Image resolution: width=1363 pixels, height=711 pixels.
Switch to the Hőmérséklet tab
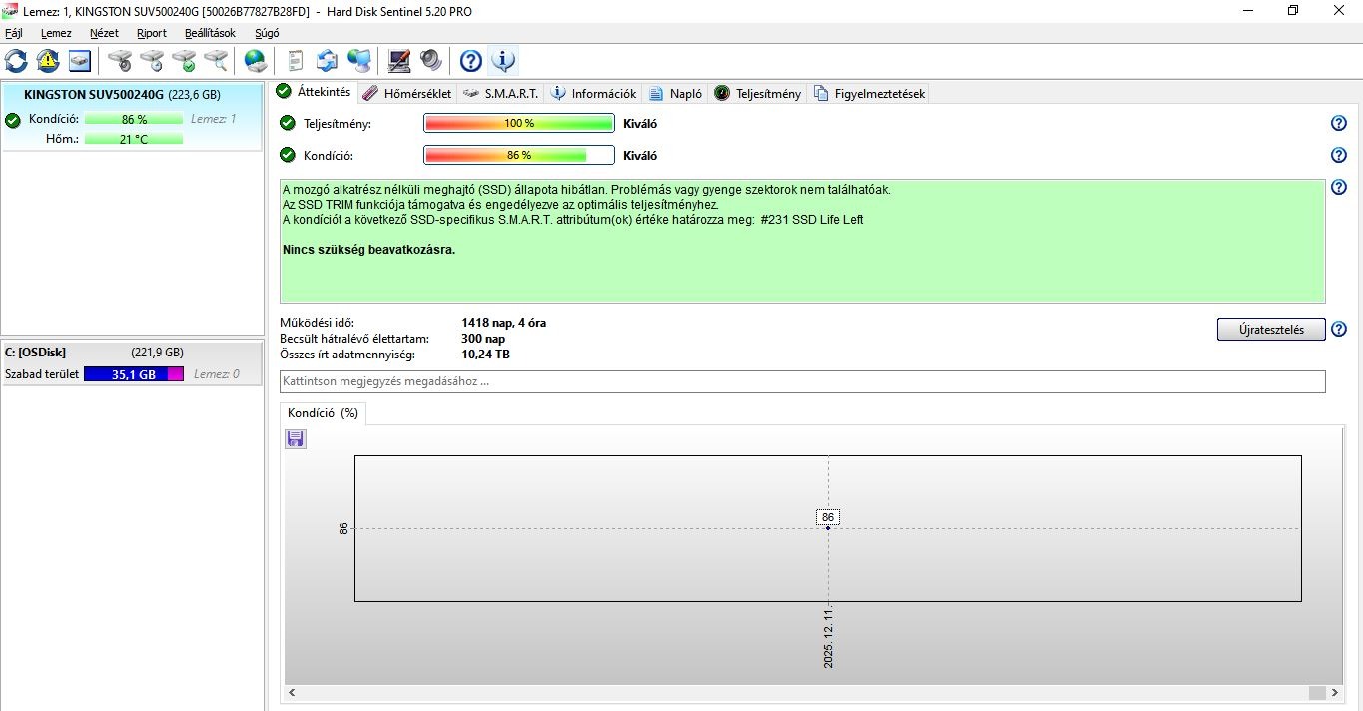coord(407,94)
